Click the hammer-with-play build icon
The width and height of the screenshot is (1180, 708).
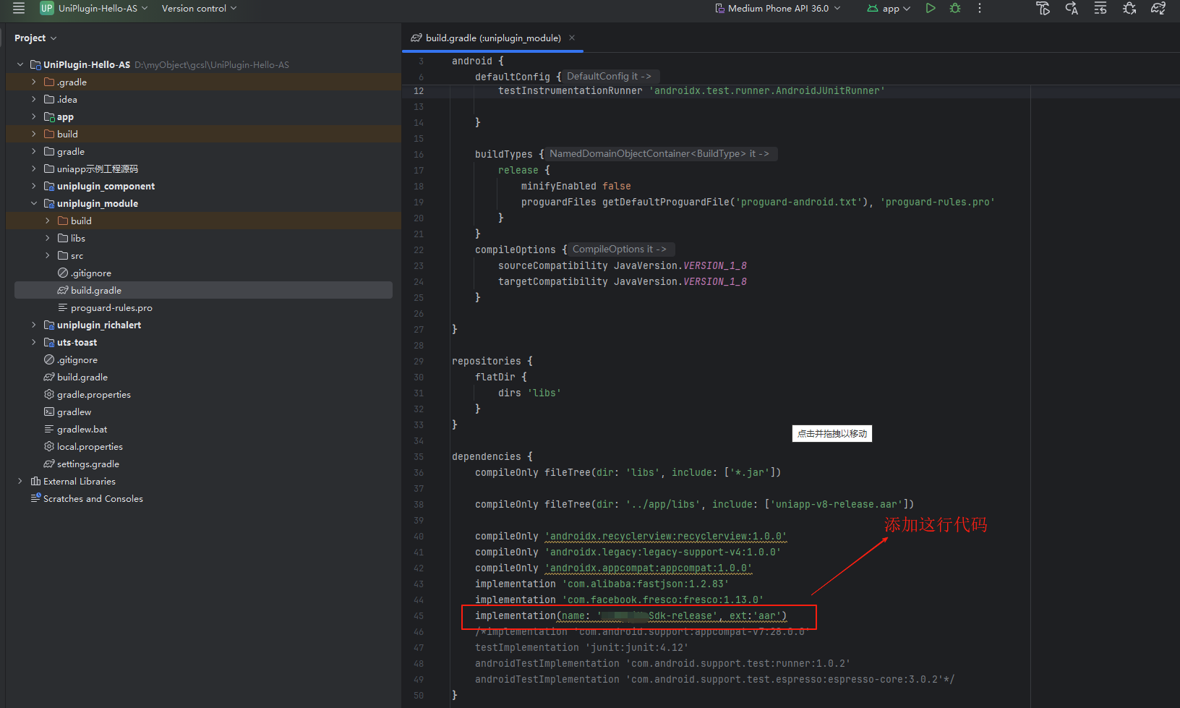[x=1043, y=8]
